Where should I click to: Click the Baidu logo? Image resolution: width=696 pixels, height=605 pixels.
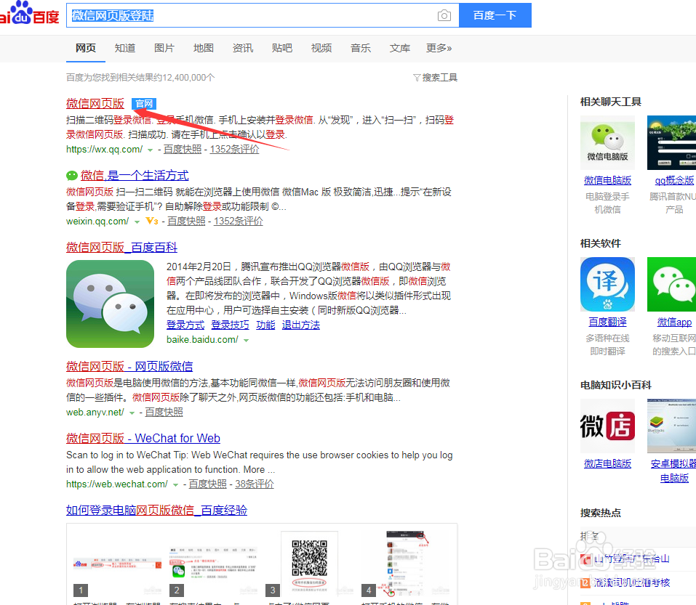point(29,13)
